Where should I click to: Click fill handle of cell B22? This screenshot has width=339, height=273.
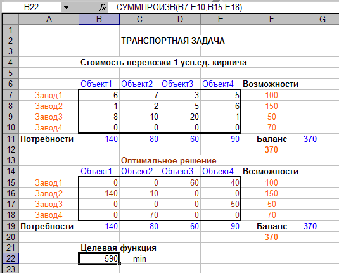click(119, 263)
